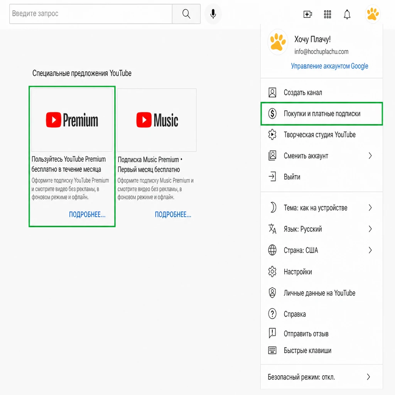Expand the Сменить аккаунт chevron
The width and height of the screenshot is (395, 395).
point(370,156)
